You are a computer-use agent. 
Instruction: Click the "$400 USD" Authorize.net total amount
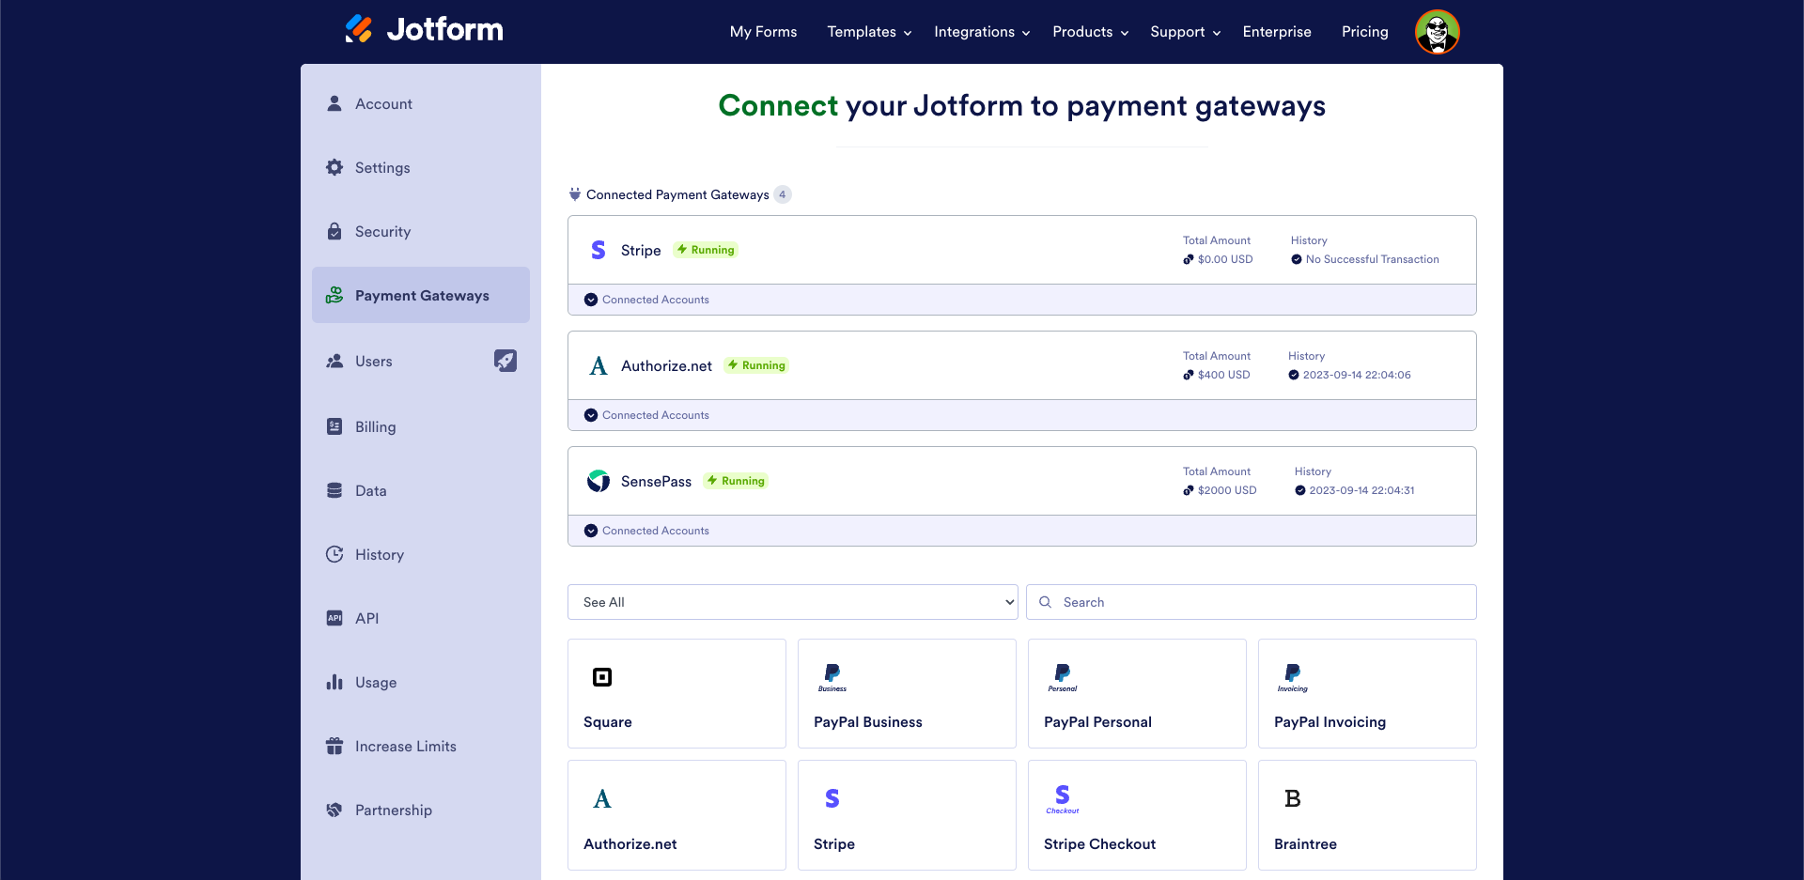coord(1223,375)
